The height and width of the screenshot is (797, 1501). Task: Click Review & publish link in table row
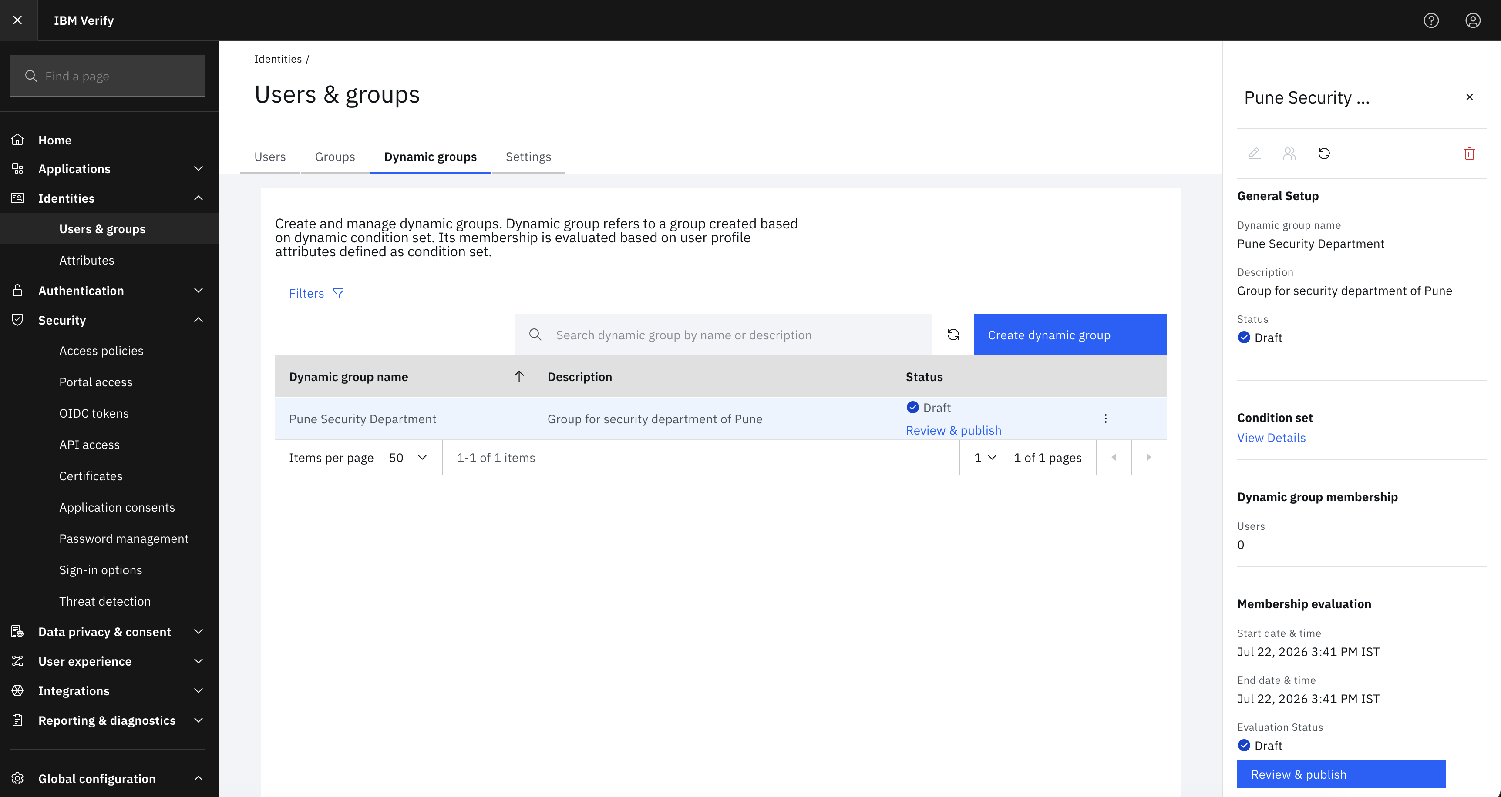coord(953,430)
